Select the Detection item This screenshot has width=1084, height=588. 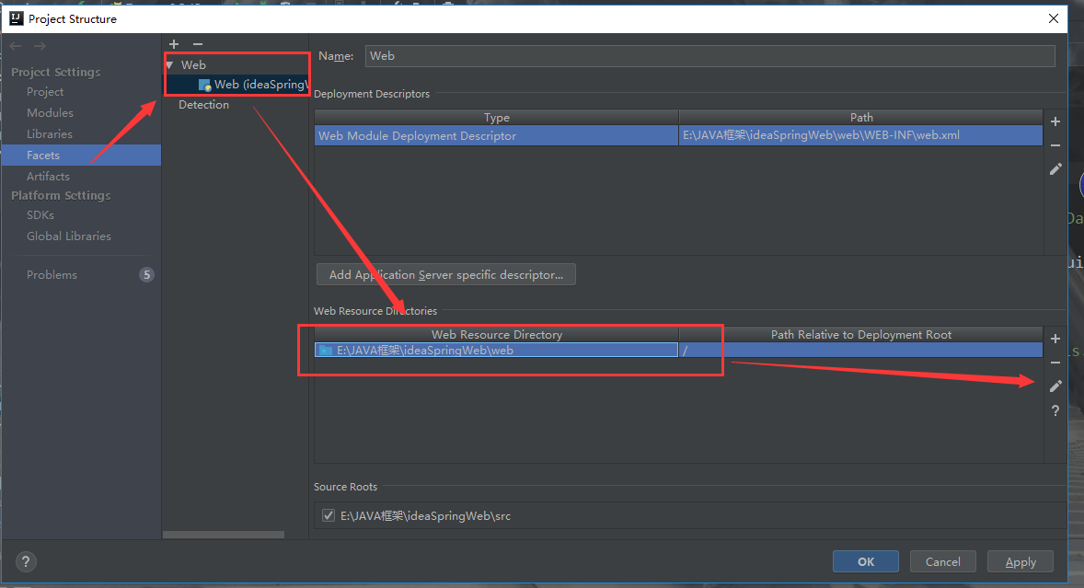[x=203, y=104]
